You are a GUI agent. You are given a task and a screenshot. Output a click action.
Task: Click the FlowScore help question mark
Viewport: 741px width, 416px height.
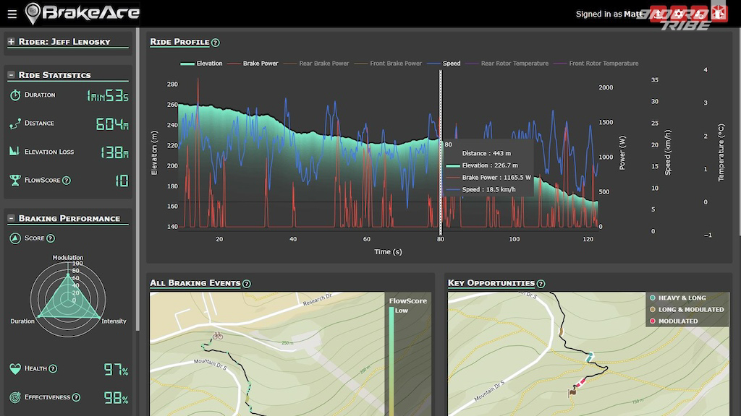pyautogui.click(x=67, y=181)
